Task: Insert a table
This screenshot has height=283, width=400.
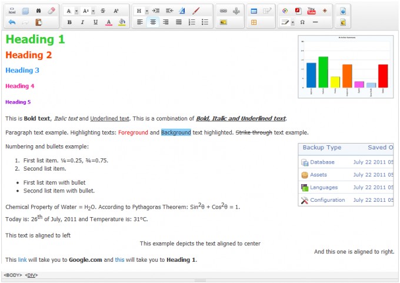Action: [x=254, y=11]
